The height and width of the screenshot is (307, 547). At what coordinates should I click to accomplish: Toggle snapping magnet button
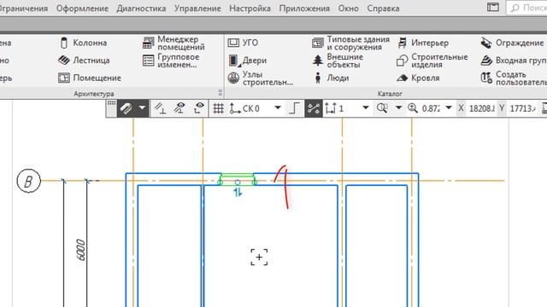[126, 108]
